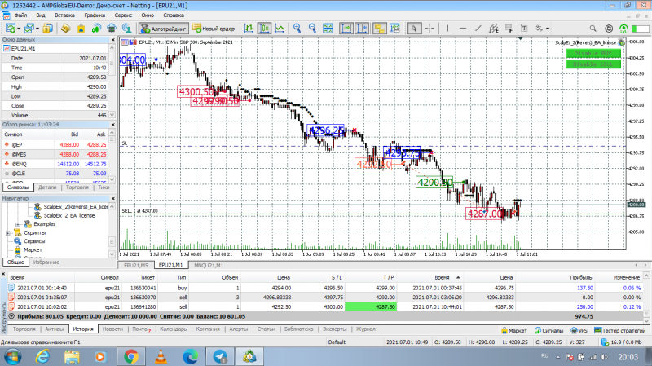Toggle the Disable SELL button
The height and width of the screenshot is (366, 652).
tap(593, 64)
